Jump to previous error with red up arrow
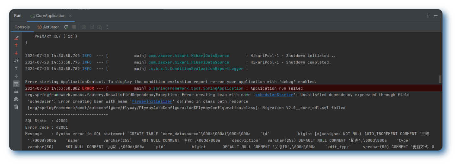The height and width of the screenshot is (166, 458). (16, 45)
